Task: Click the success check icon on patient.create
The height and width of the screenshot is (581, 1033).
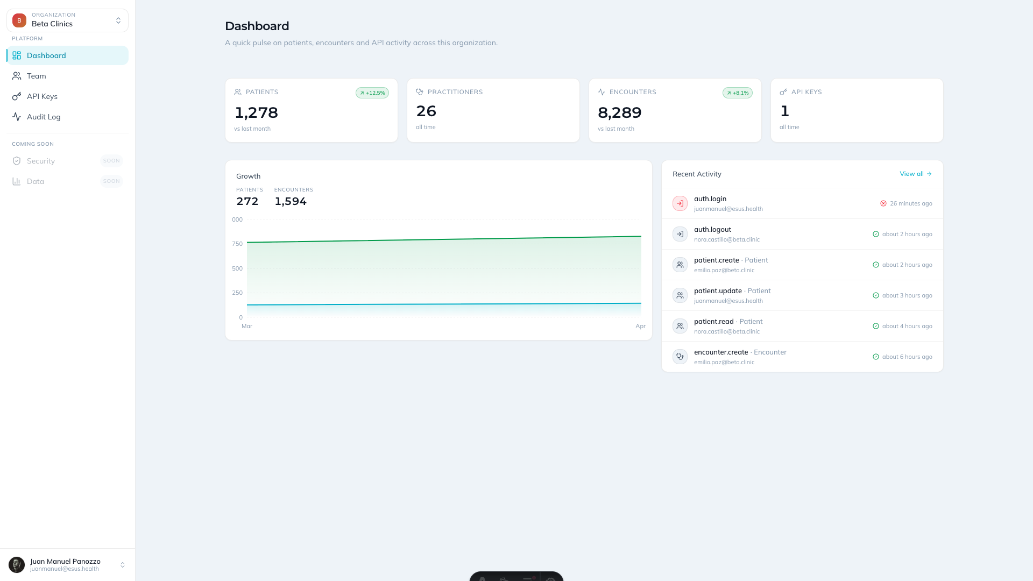Action: pyautogui.click(x=876, y=265)
